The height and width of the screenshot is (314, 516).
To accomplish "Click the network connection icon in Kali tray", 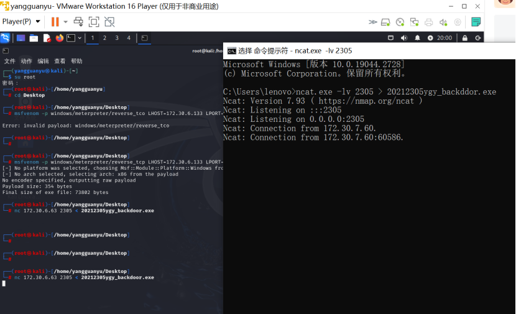I will (x=390, y=38).
